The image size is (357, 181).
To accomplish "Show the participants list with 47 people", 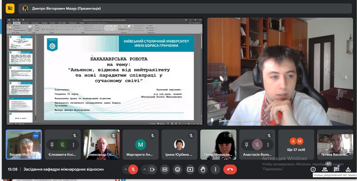I will point(325,169).
